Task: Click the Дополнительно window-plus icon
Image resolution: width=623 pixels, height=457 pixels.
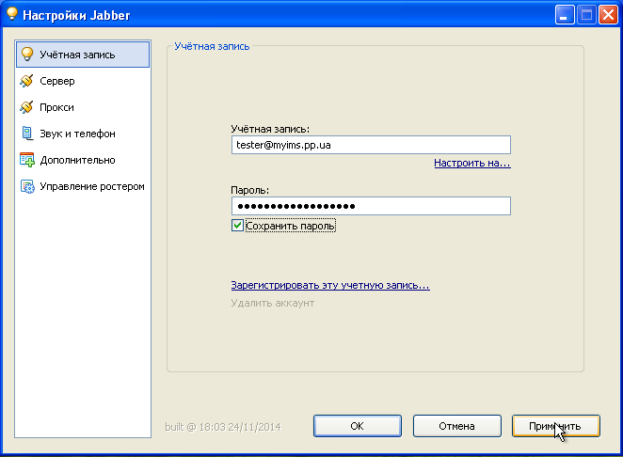Action: tap(27, 160)
